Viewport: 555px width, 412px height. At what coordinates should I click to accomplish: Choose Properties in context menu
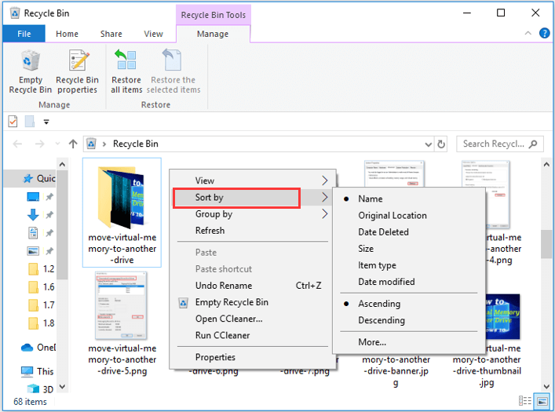tap(253, 357)
